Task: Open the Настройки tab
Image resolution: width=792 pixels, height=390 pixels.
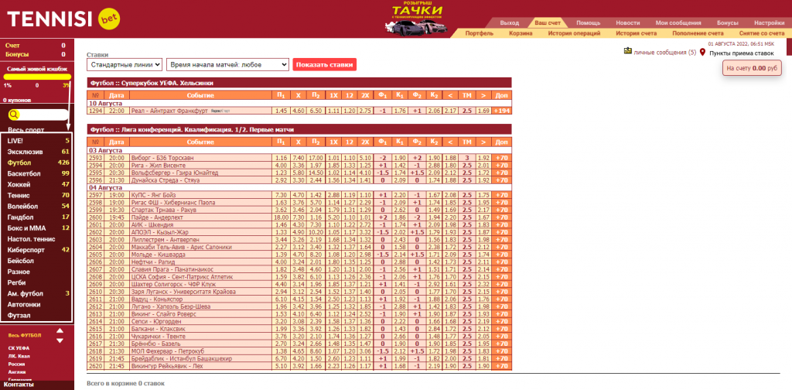Action: (770, 23)
